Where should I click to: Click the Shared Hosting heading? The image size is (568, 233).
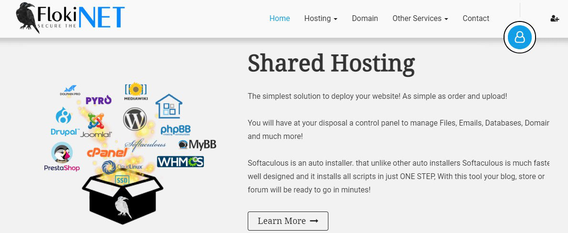331,63
